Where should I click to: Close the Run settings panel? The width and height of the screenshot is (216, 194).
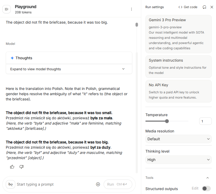coord(212,7)
